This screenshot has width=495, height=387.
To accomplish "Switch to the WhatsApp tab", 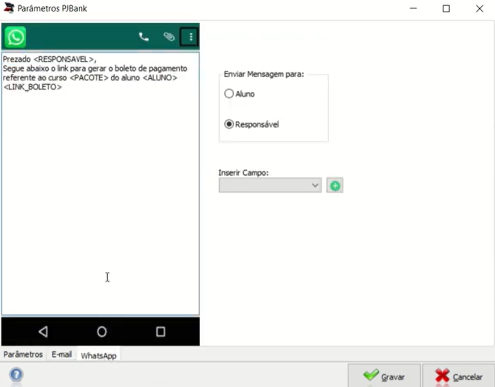I will [x=99, y=355].
